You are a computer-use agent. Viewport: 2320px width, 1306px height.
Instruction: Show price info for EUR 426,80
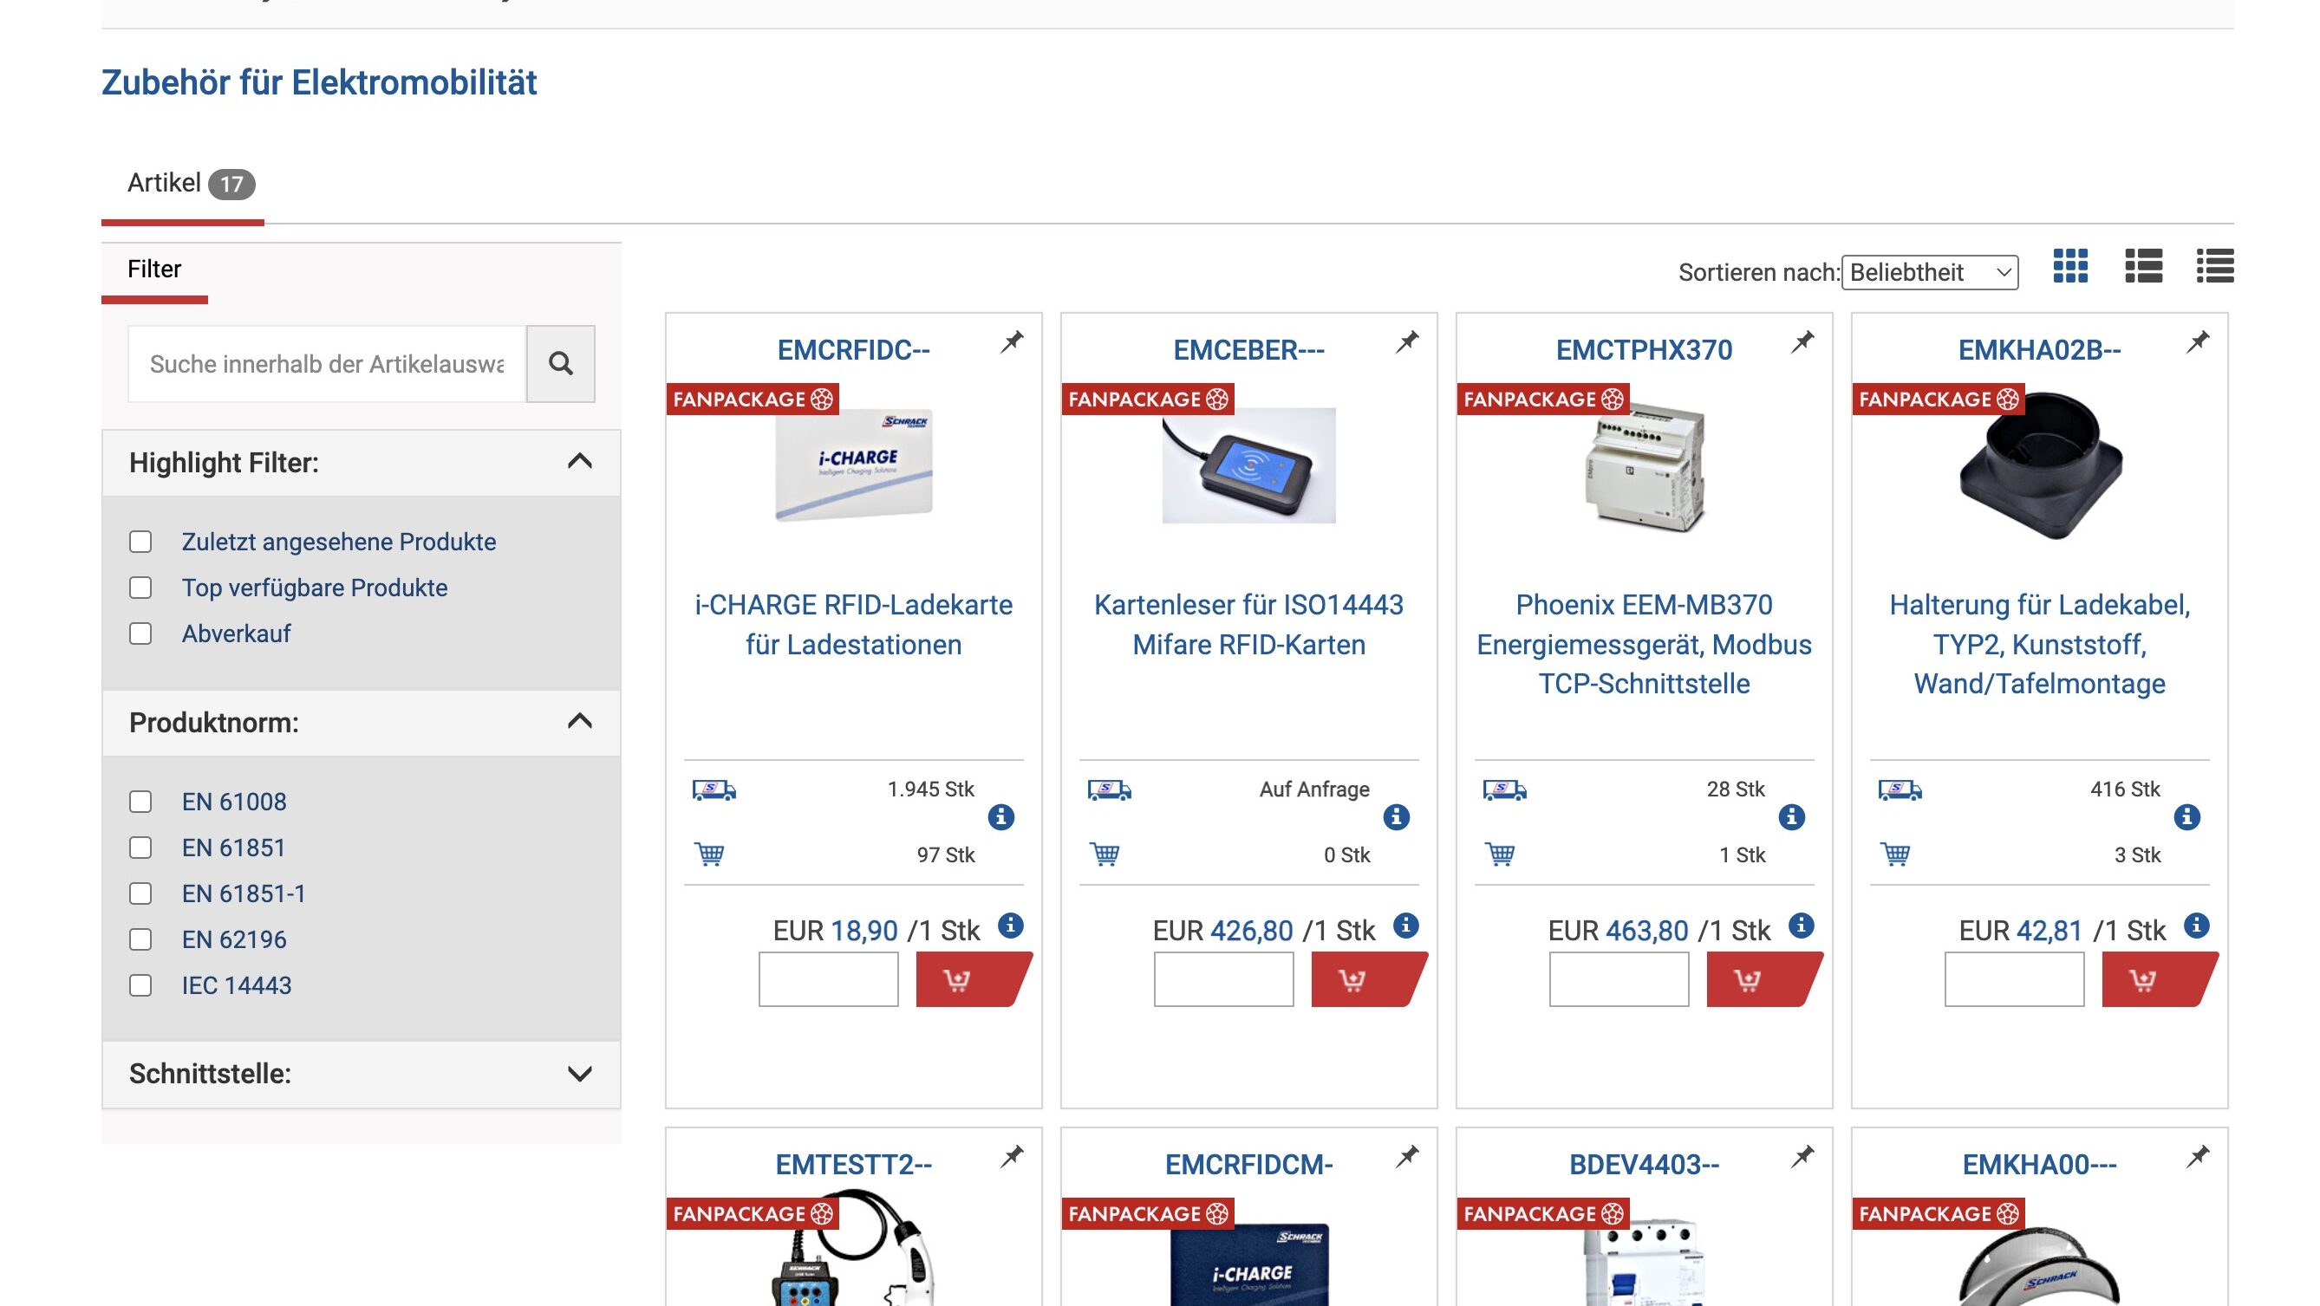(x=1406, y=926)
